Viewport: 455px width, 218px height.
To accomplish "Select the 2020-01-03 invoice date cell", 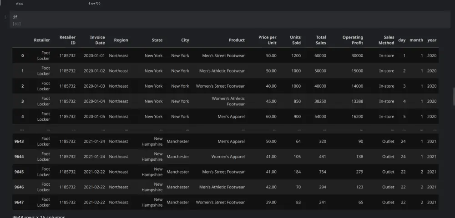I will [94, 86].
